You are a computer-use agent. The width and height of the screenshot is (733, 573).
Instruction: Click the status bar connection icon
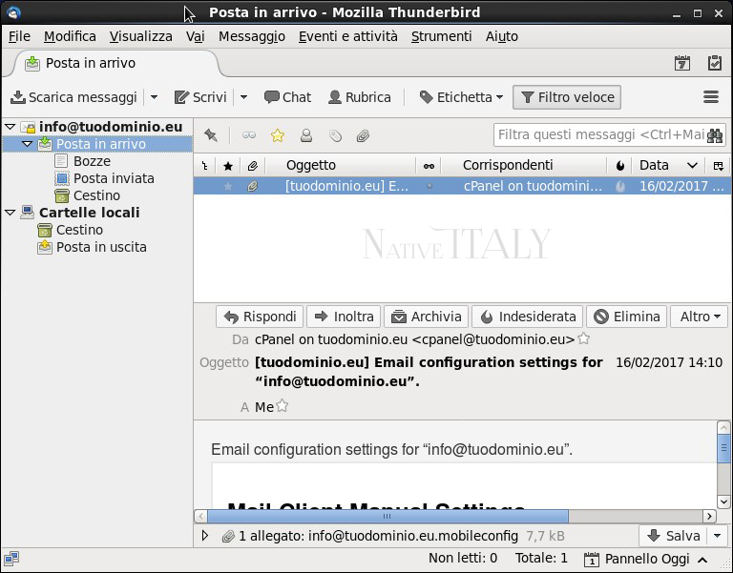(x=11, y=558)
